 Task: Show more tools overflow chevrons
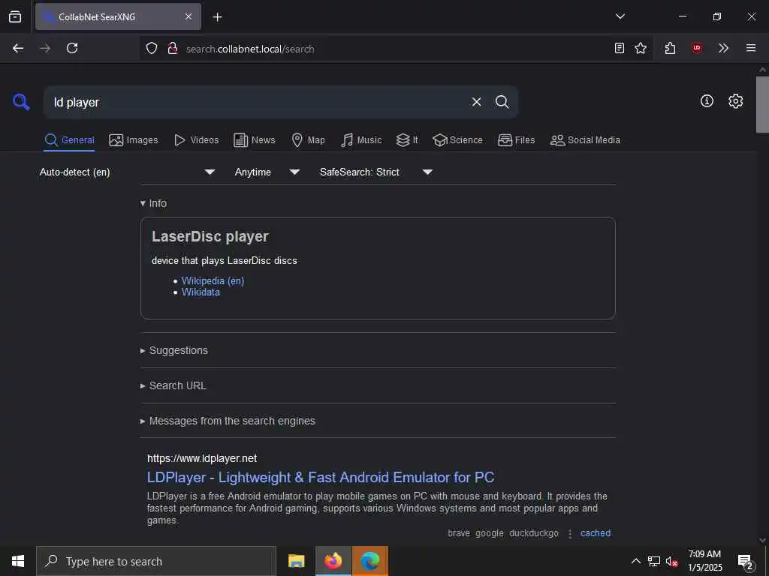tap(723, 48)
